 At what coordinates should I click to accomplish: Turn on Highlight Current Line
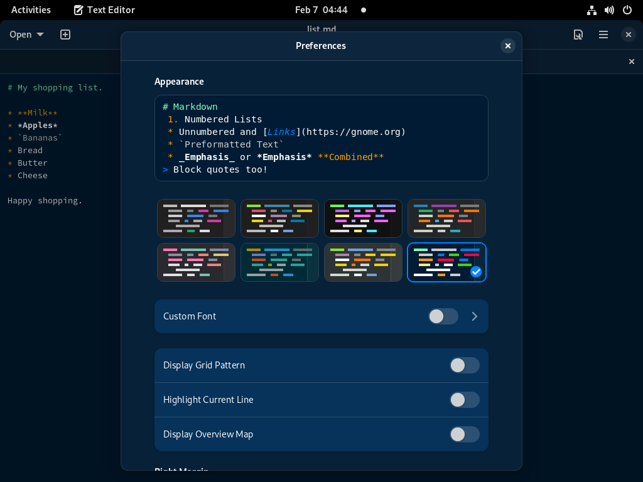[465, 400]
